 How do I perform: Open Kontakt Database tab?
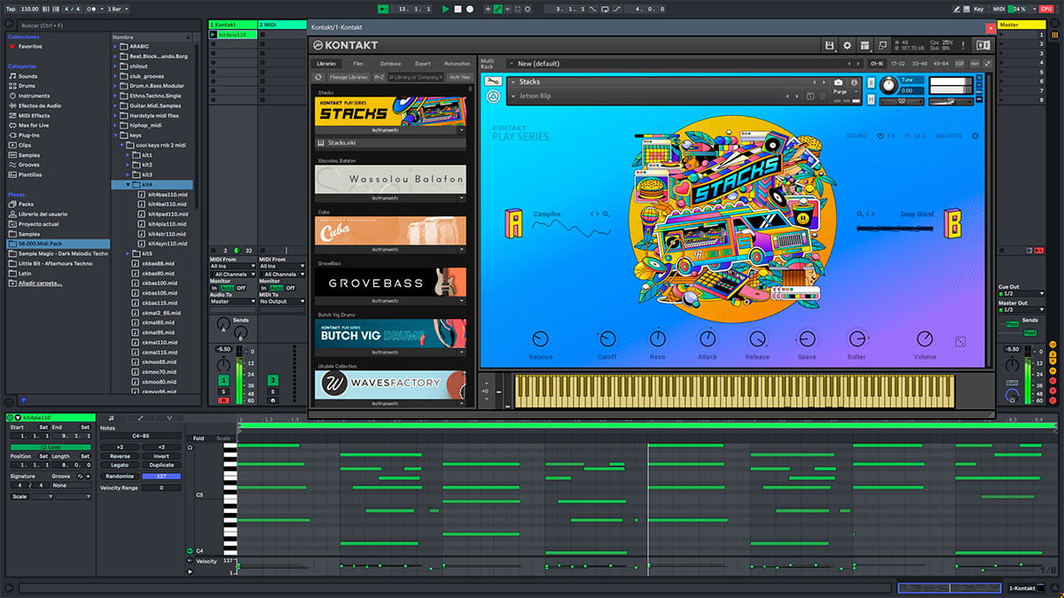pyautogui.click(x=390, y=64)
